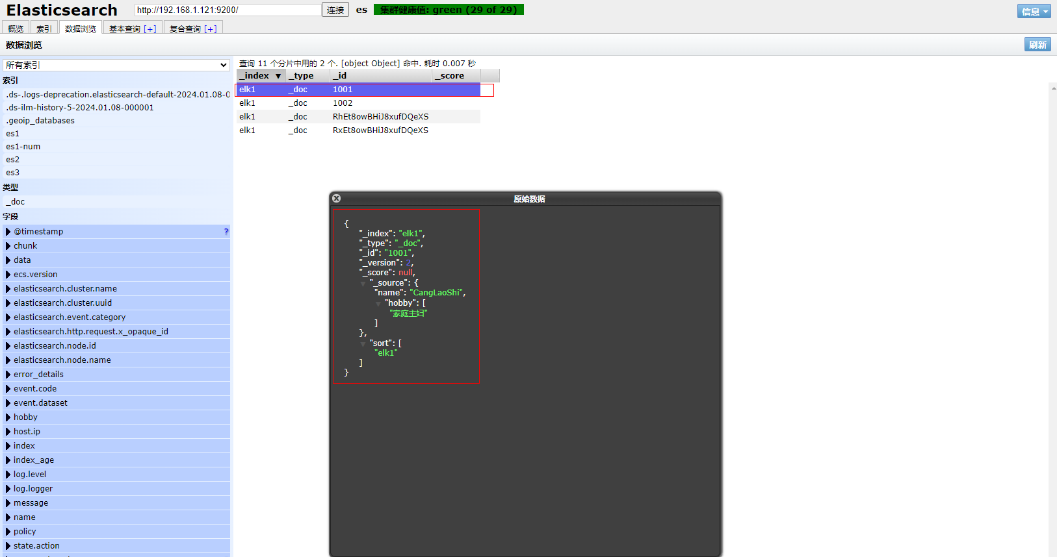This screenshot has height=557, width=1057.
Task: Click the sort arrow in _index column
Action: click(x=278, y=76)
